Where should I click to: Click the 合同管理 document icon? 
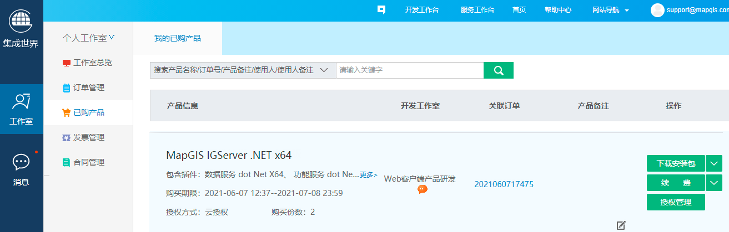[x=67, y=163]
